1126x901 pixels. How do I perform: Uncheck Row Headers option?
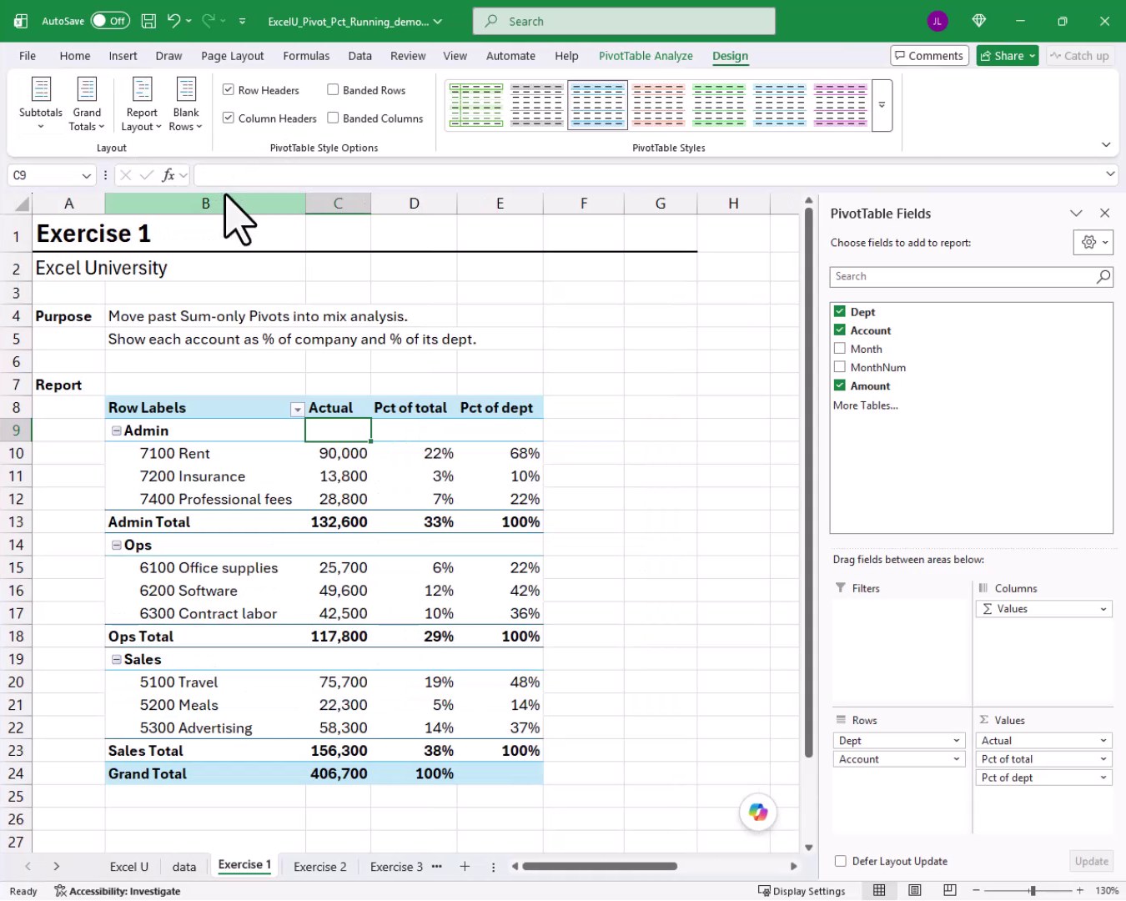pos(229,89)
